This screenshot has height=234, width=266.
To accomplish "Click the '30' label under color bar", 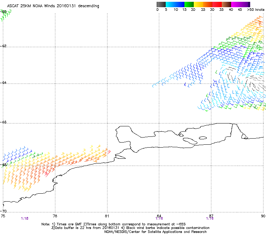I will 212,10.
